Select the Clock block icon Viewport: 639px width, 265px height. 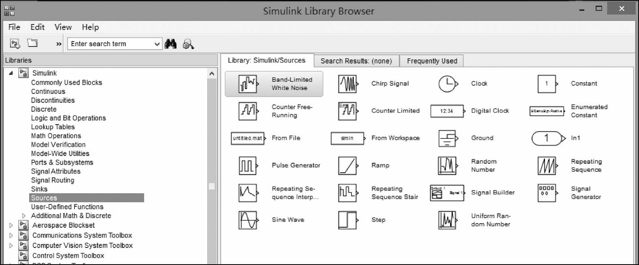click(x=448, y=84)
